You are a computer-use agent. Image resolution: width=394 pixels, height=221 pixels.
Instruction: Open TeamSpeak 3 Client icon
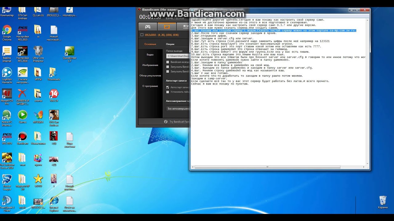coord(7,204)
